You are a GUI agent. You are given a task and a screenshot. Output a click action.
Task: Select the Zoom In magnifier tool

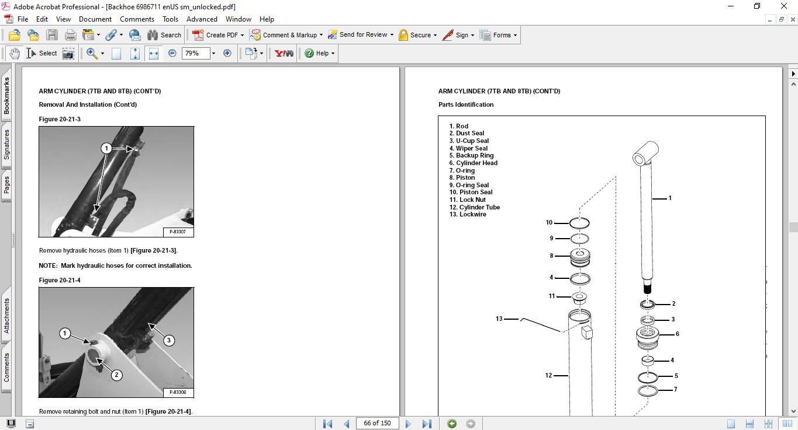pos(92,53)
